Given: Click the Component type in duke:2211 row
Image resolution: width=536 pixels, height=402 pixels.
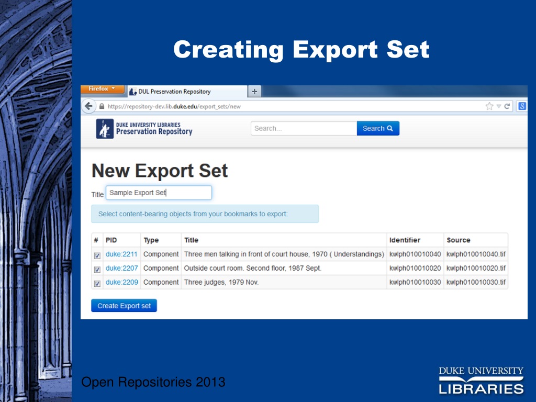Looking at the screenshot, I should [x=161, y=254].
